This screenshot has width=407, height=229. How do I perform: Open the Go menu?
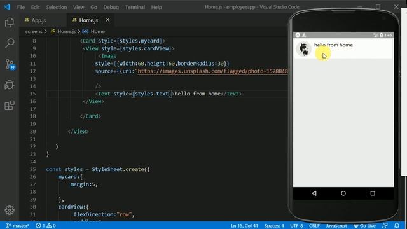(93, 7)
